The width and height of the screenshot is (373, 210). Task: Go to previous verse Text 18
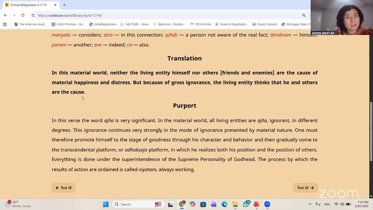click(64, 188)
